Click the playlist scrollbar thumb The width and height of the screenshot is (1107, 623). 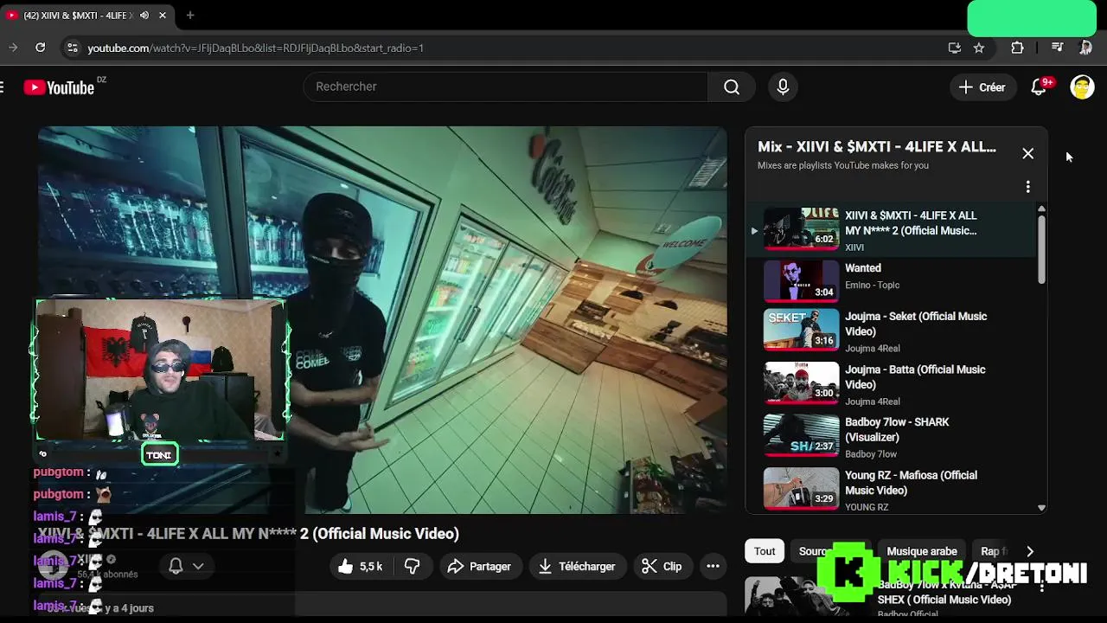[x=1041, y=249]
